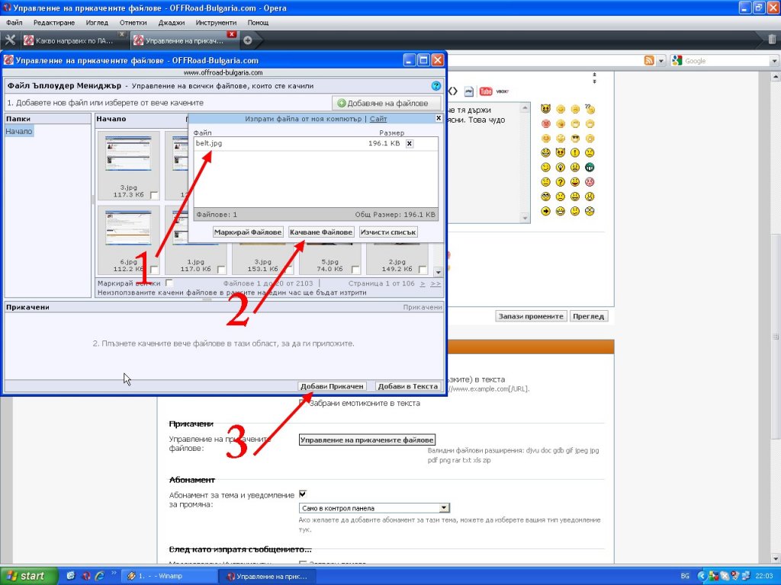Open a new tab with plus icon
The width and height of the screenshot is (781, 585).
pyautogui.click(x=248, y=41)
